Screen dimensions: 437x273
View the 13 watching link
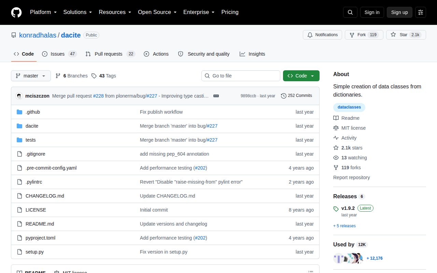click(x=350, y=158)
